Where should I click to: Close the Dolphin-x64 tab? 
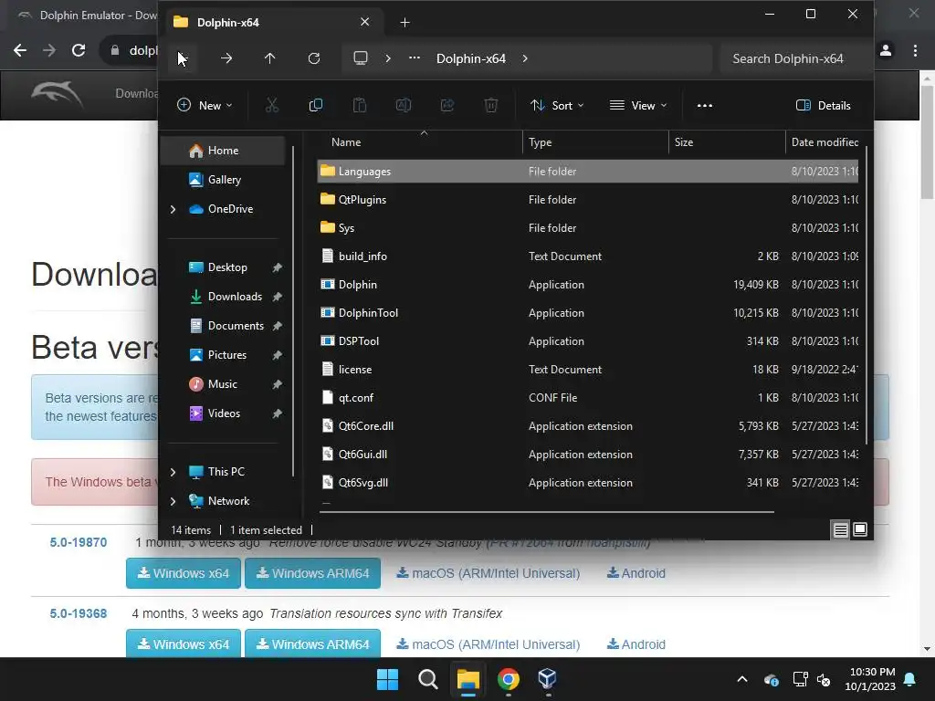click(x=365, y=22)
